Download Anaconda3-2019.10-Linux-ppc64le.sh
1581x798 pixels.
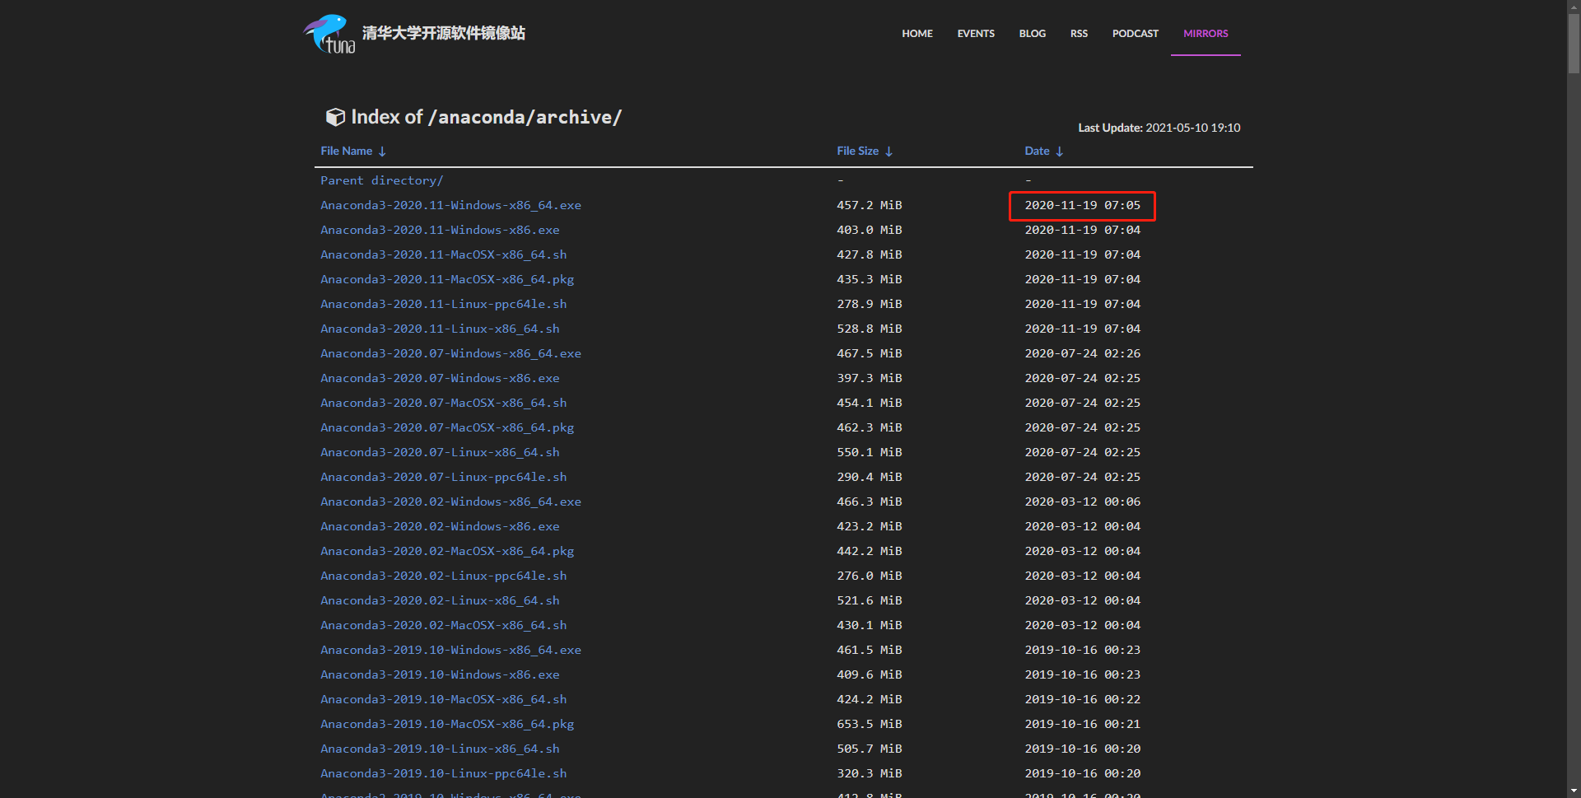click(x=443, y=773)
